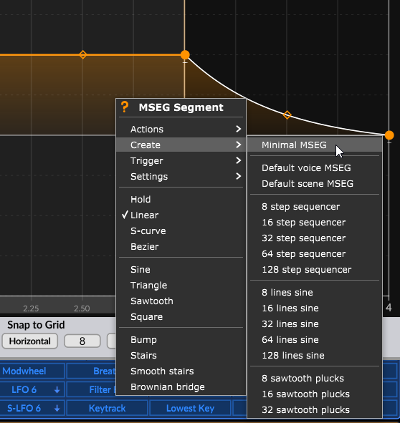Set segment type to Bezier
Viewport: 400px width, 423px height.
click(x=181, y=246)
